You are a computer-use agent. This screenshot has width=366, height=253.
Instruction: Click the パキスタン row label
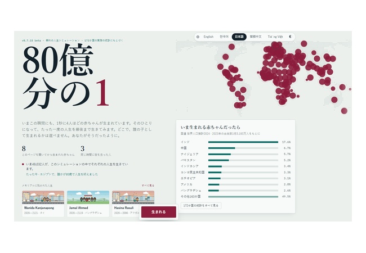[x=188, y=160]
